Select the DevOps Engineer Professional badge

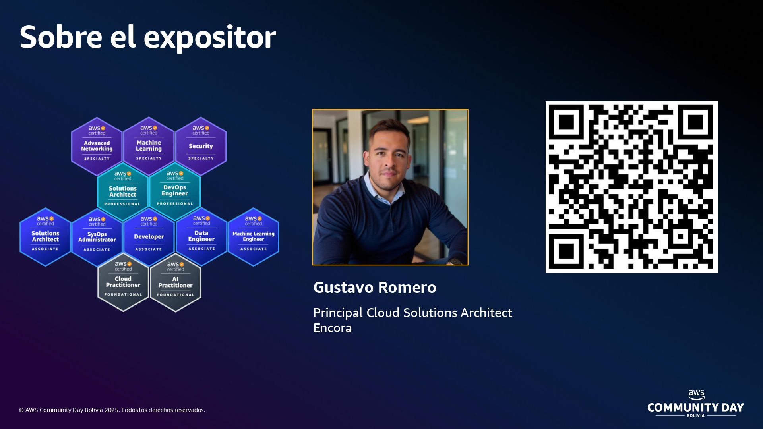(x=175, y=191)
